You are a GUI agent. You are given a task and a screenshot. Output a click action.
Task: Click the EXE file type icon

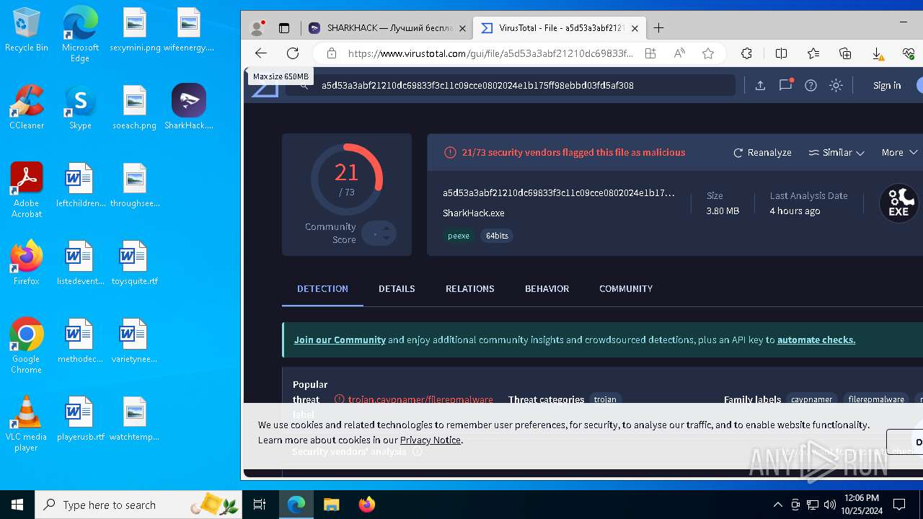coord(898,203)
